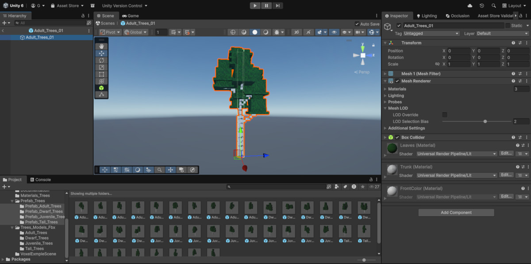531x264 pixels.
Task: Click the Leaves material green color sphere
Action: 391,148
